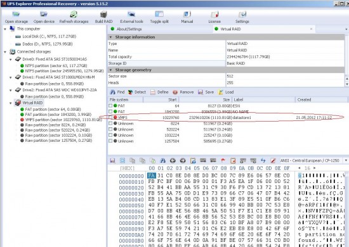Increase bytes per row with right arrow
This screenshot has width=349, height=247.
coord(315,168)
